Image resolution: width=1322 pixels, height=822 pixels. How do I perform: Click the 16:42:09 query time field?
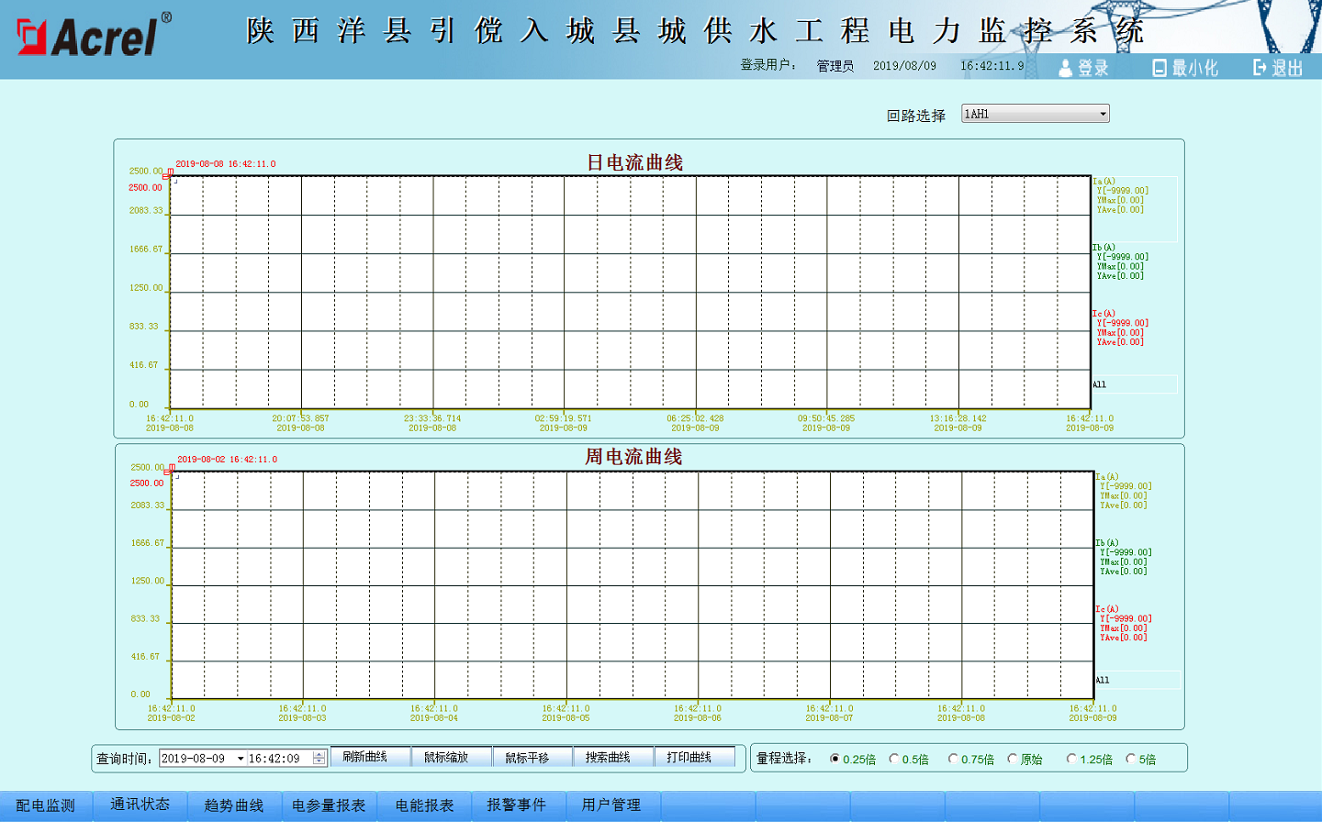[279, 759]
